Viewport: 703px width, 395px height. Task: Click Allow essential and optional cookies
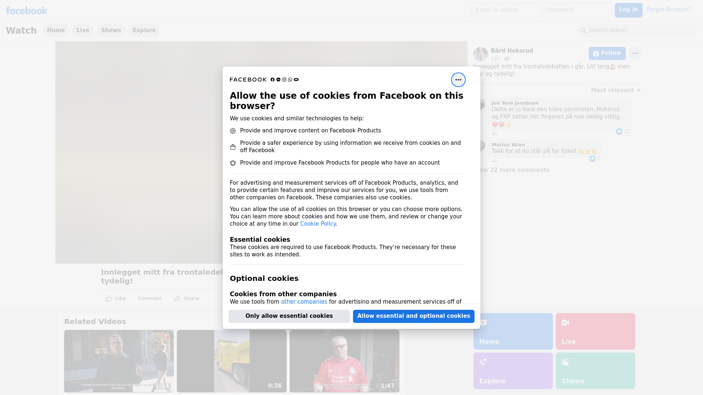point(413,316)
